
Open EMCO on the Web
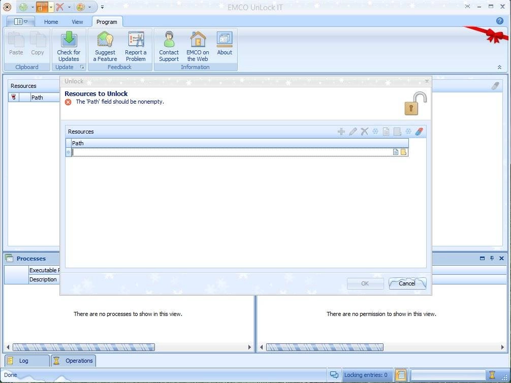click(x=198, y=46)
